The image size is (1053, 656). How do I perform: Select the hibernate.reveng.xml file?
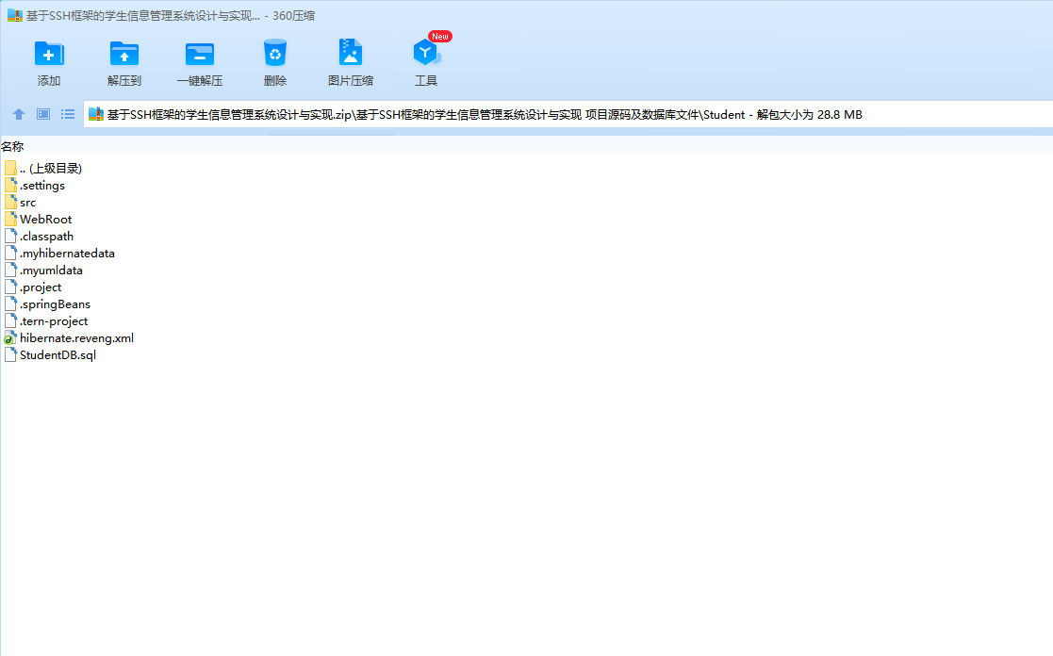(69, 337)
